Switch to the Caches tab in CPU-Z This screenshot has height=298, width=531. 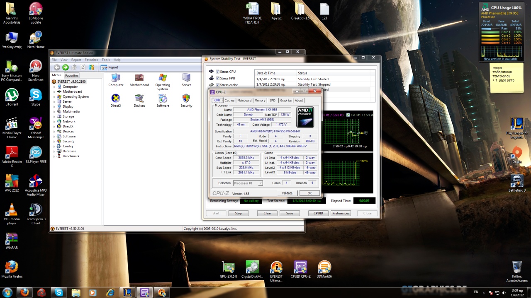[x=229, y=101]
